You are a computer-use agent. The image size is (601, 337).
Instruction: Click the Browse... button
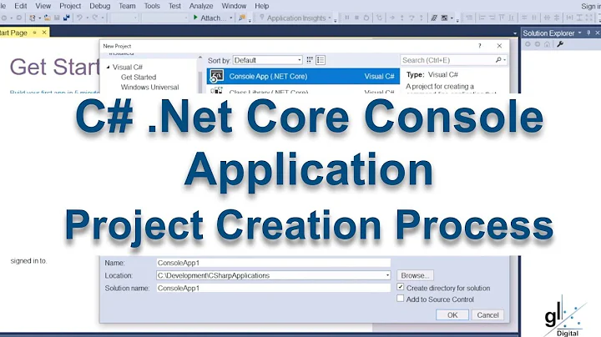click(x=415, y=275)
